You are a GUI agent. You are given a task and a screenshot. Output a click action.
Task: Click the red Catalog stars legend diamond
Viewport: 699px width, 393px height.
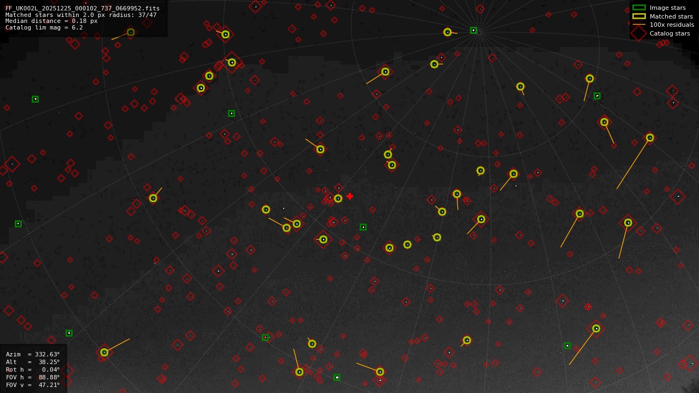639,33
